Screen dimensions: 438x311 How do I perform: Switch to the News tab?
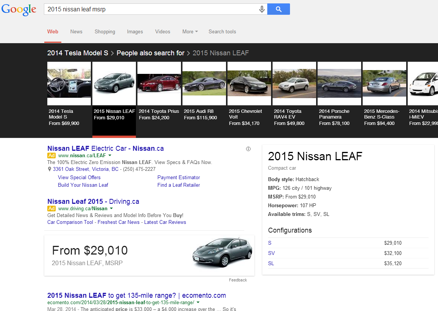76,32
